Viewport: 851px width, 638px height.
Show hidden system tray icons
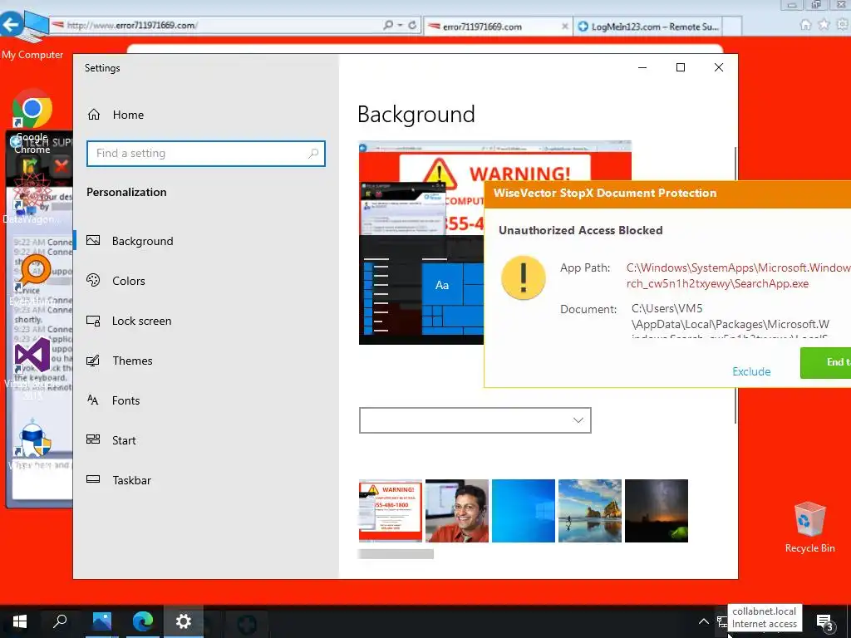(x=703, y=621)
